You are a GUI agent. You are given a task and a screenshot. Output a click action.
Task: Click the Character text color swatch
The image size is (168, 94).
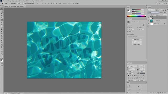(x=143, y=73)
